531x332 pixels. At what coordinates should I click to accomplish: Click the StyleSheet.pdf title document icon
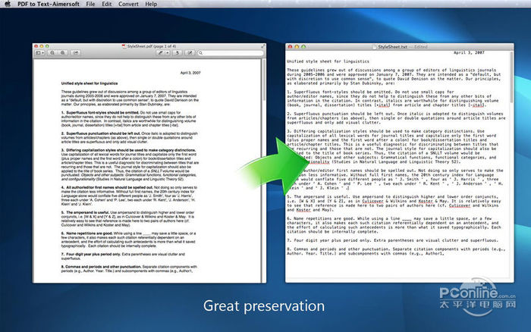124,46
